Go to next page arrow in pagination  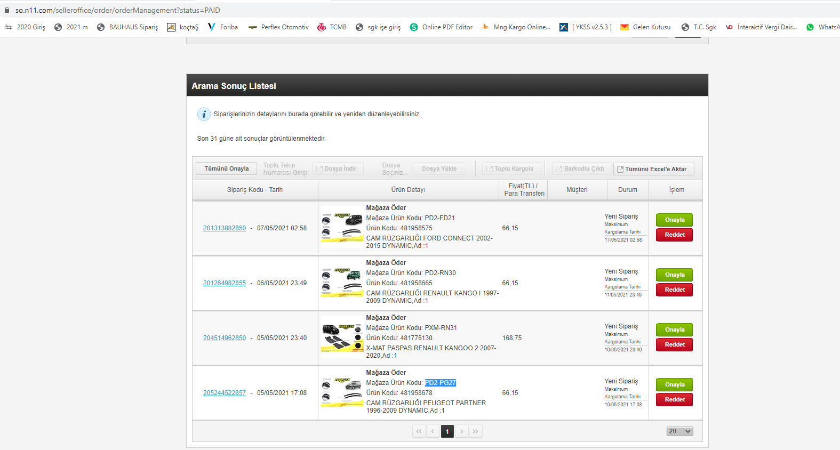(462, 431)
